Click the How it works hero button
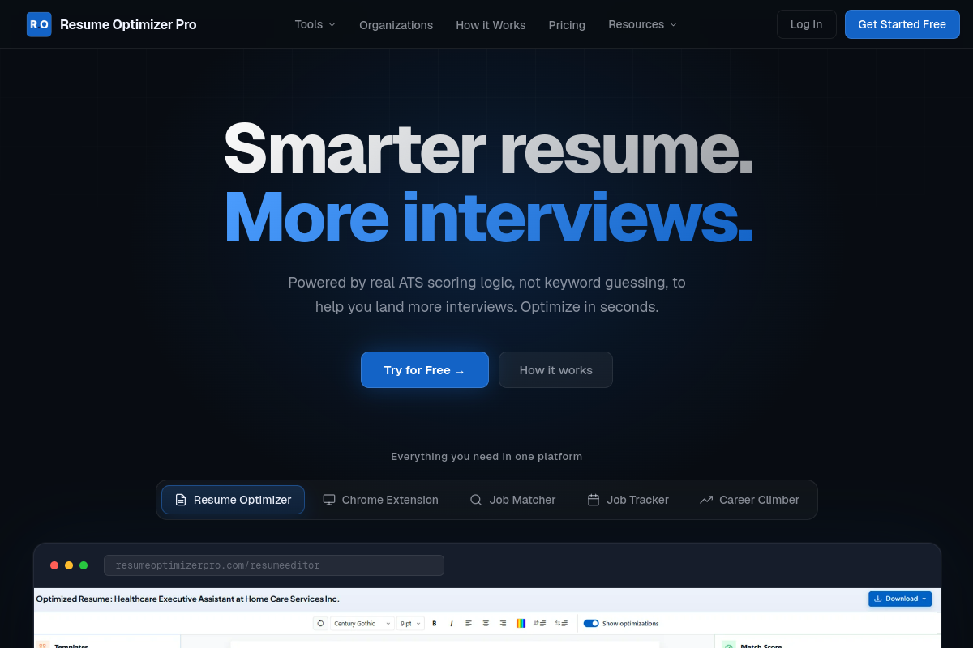 (555, 370)
